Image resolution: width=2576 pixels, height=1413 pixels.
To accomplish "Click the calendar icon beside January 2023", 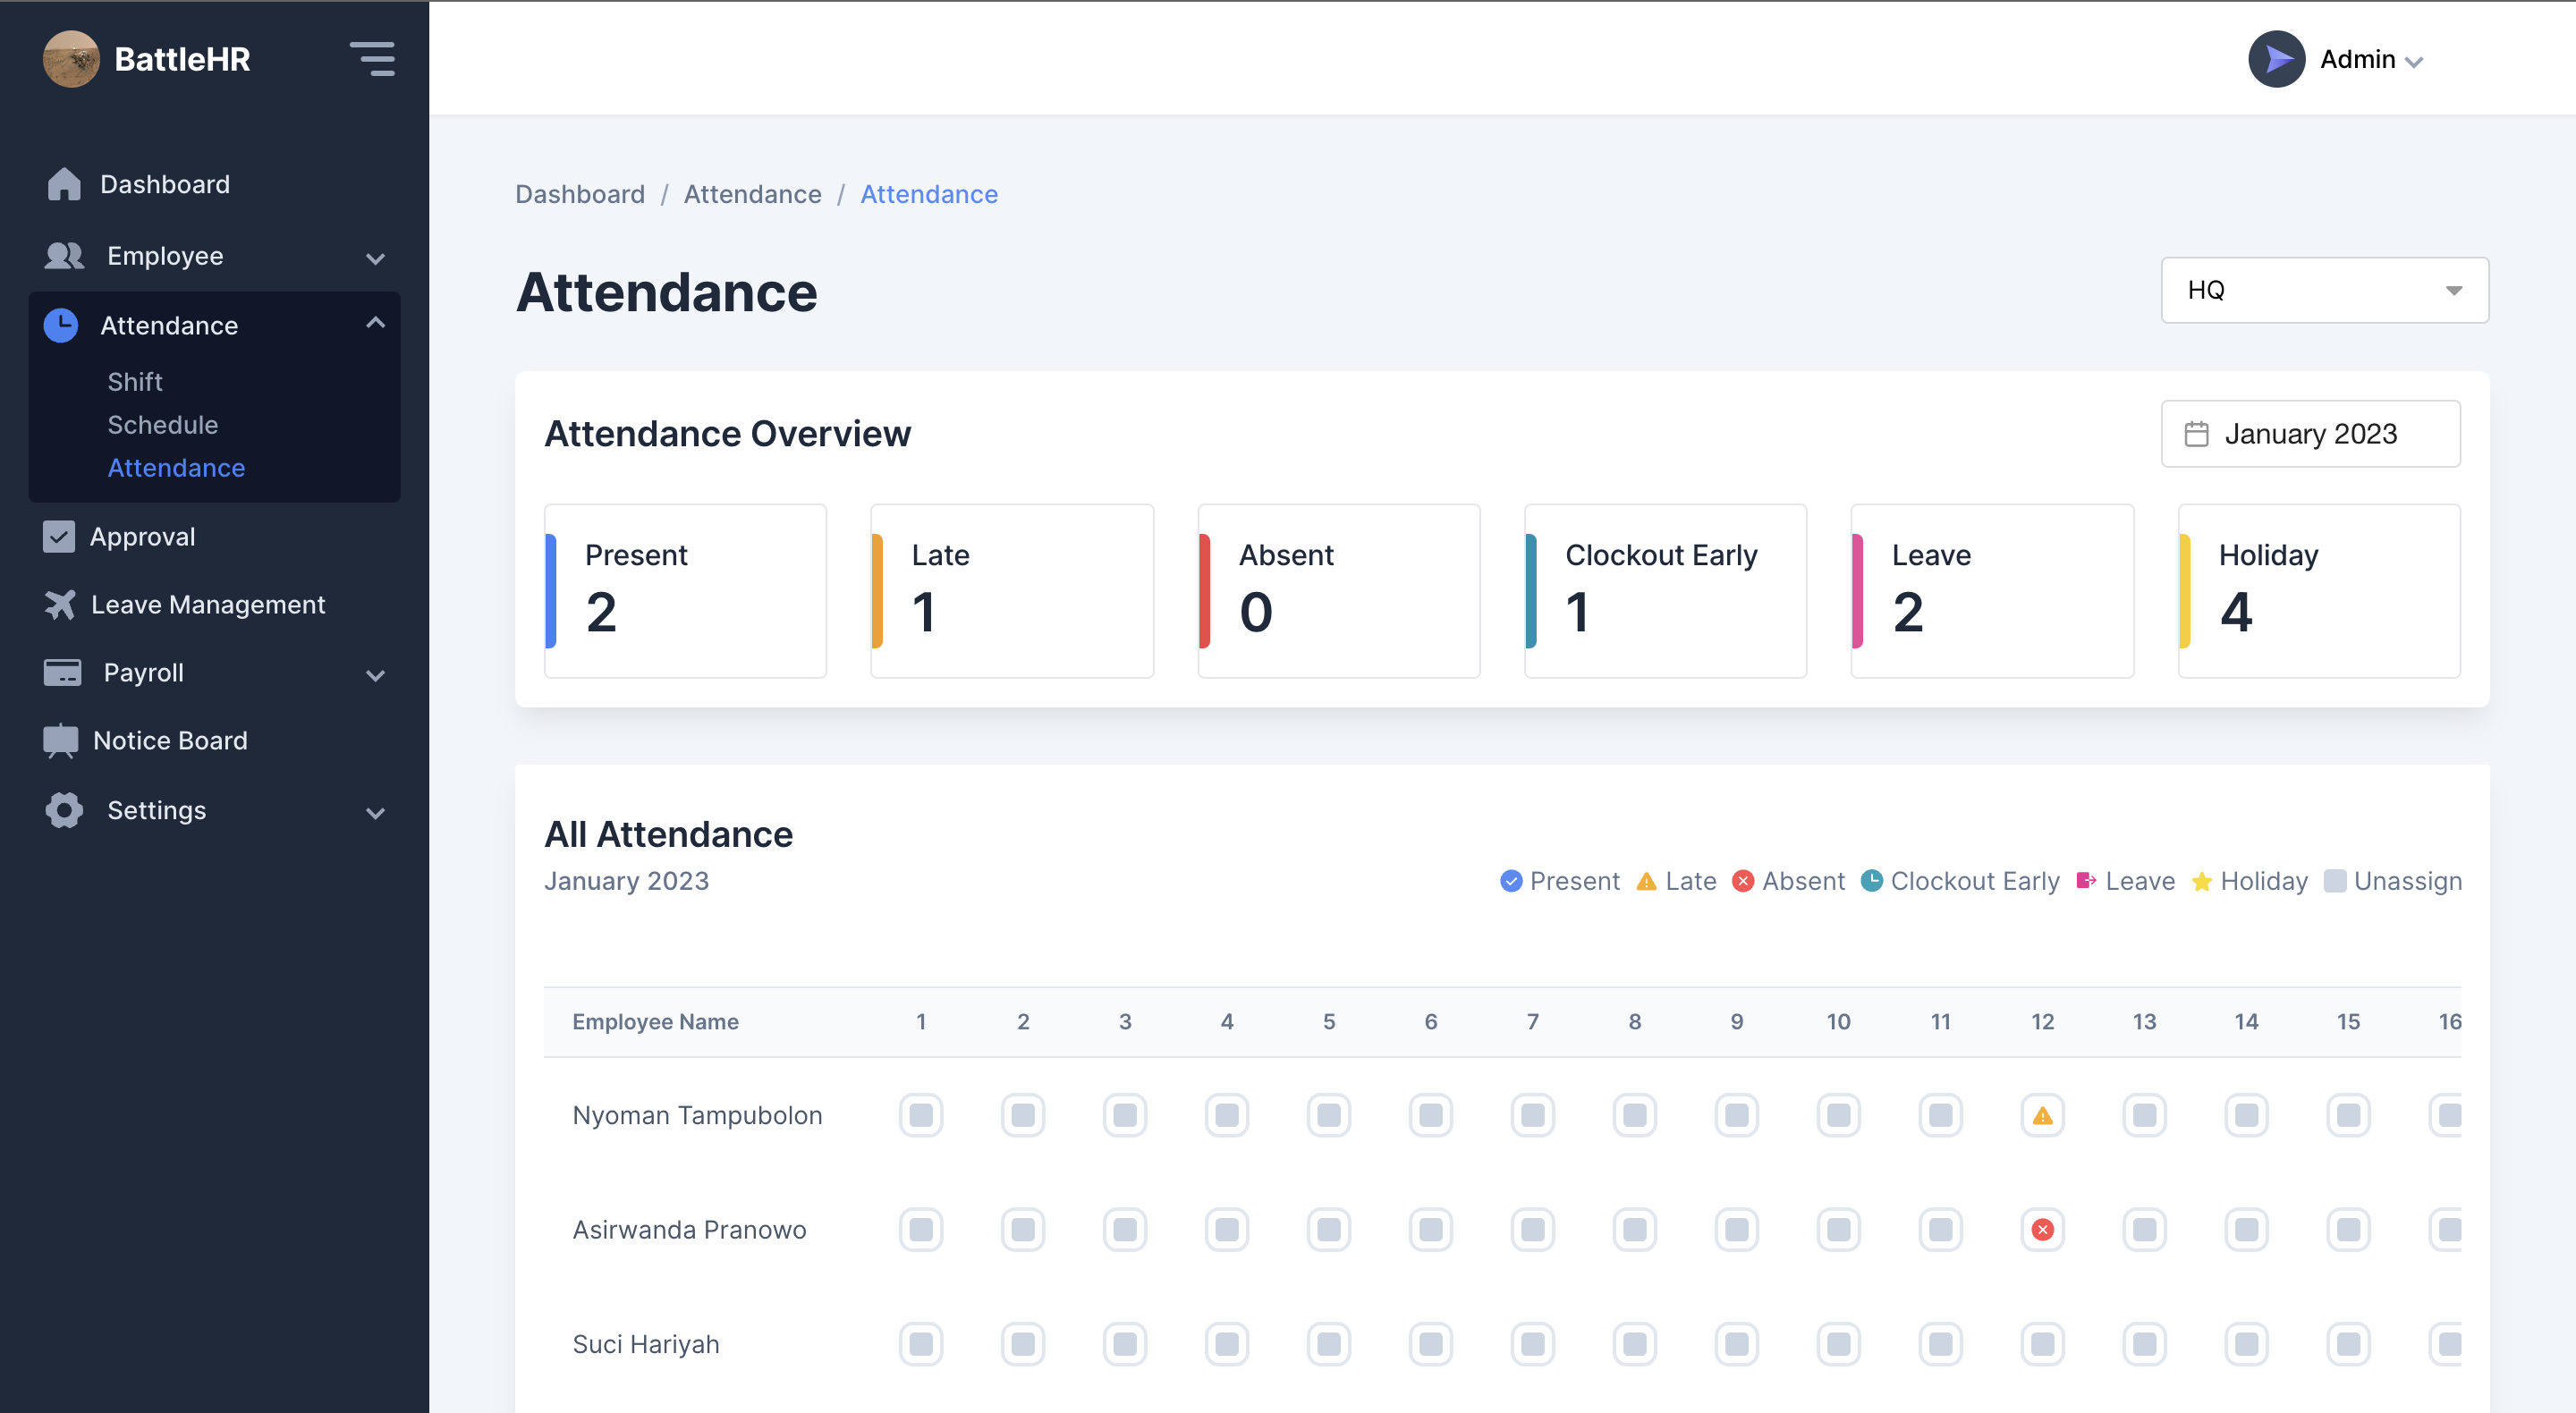I will [x=2196, y=434].
